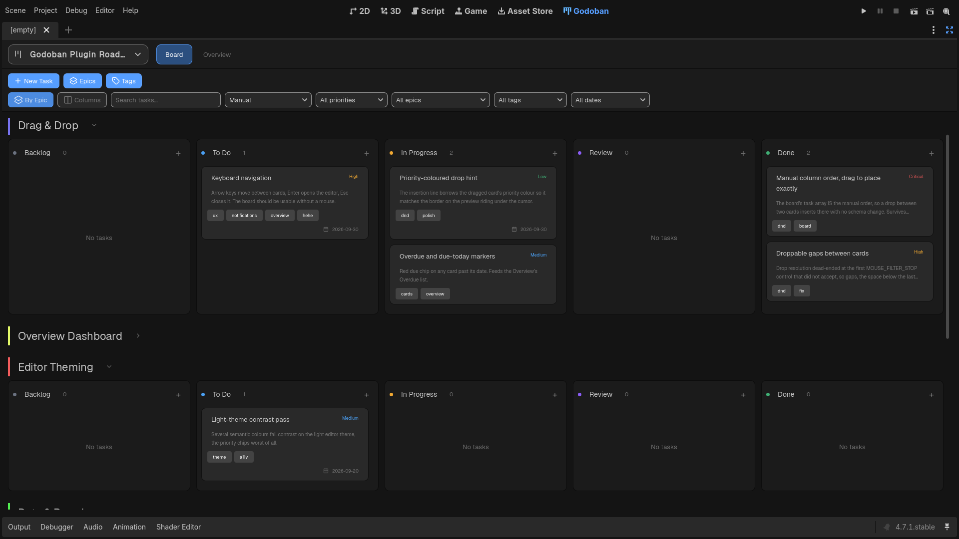Add a task to Drag & Drop Done column
This screenshot has width=959, height=539.
coord(932,153)
